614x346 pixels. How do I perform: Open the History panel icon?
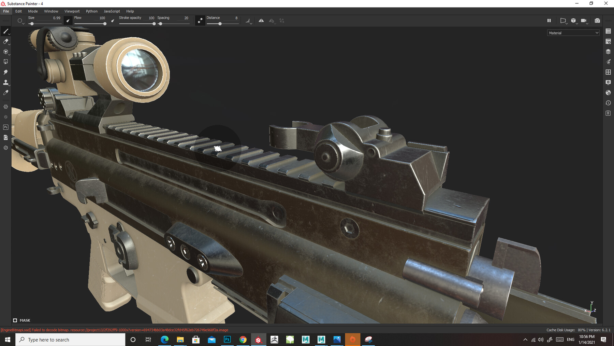coord(608,102)
